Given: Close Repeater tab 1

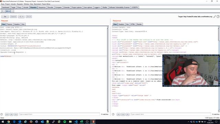Looking at the screenshot, I should point(4,11).
